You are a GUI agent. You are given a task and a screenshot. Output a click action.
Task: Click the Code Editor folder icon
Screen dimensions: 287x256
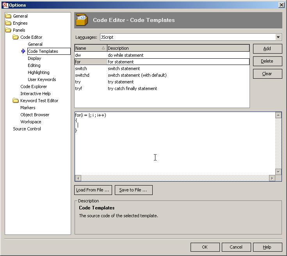click(x=16, y=37)
